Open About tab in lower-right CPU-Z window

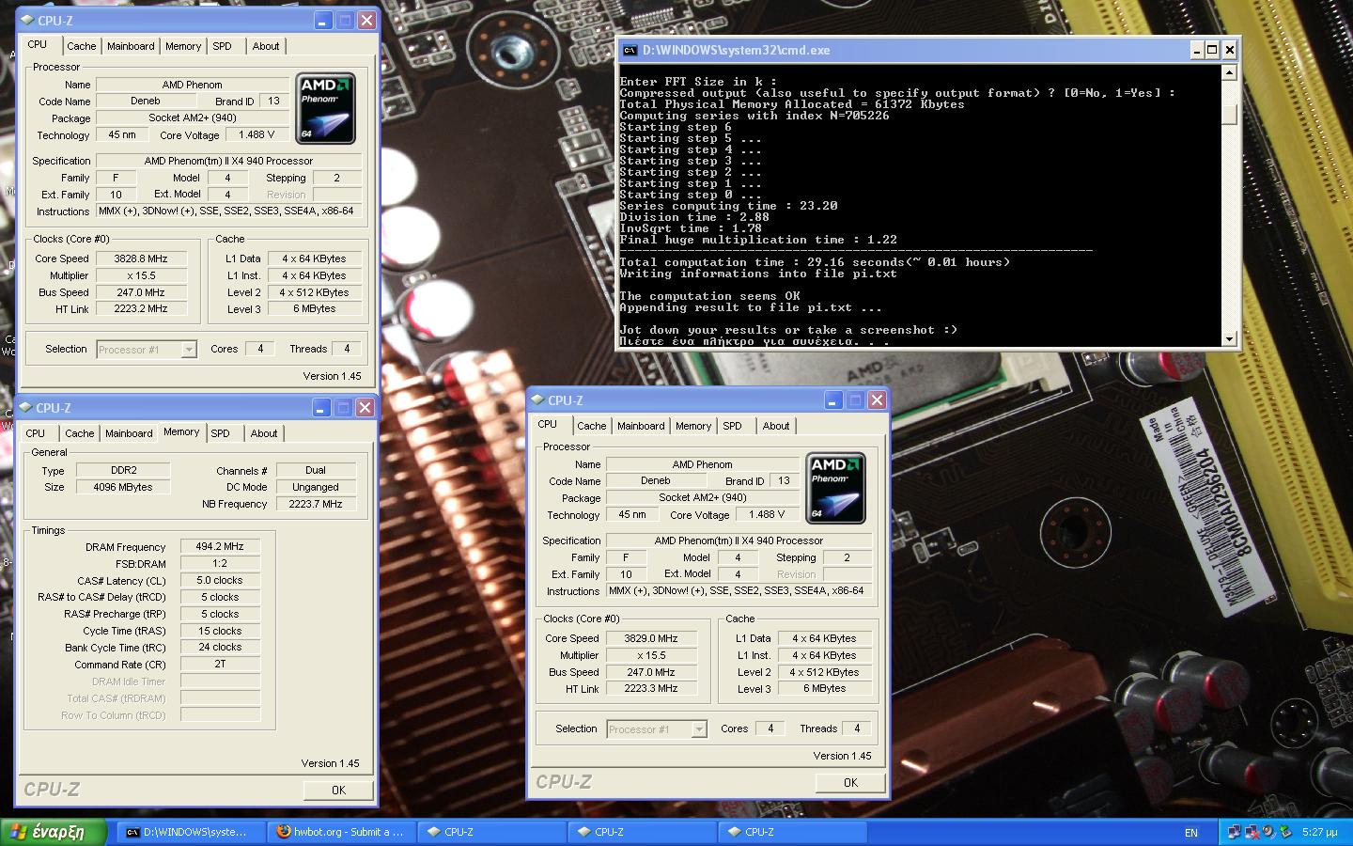tap(775, 426)
